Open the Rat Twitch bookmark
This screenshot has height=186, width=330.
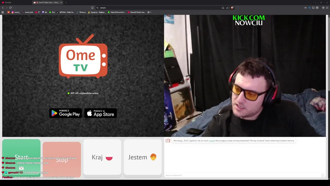tap(45, 12)
